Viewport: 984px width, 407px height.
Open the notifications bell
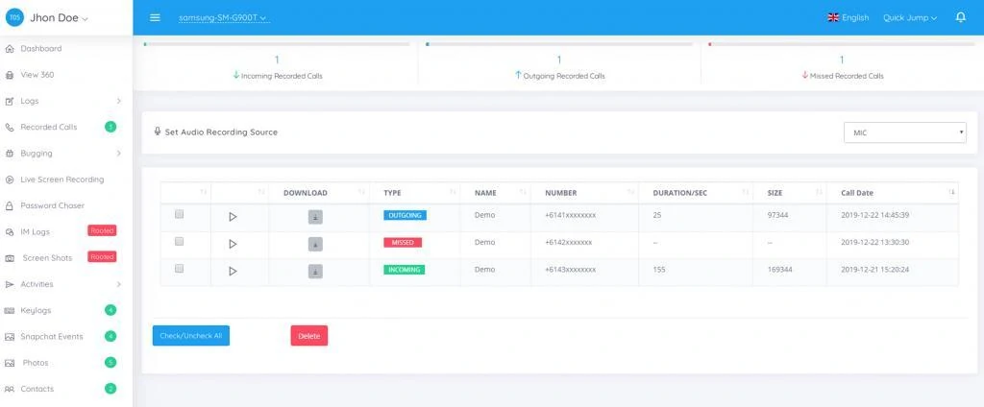[x=960, y=17]
